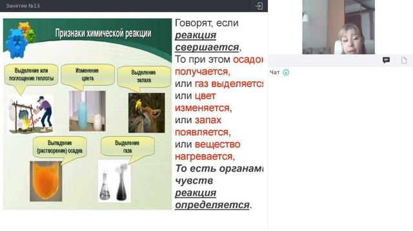Click the Выделение или поглощение теплоты bubble
The image size is (413, 232).
31,75
